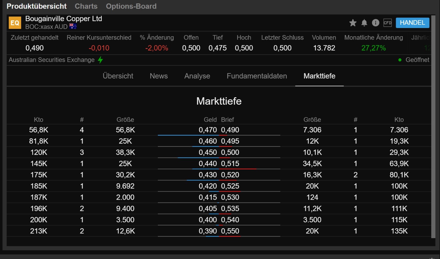440x259 pixels.
Task: Select the Markttiefe sub-tab
Action: [320, 76]
